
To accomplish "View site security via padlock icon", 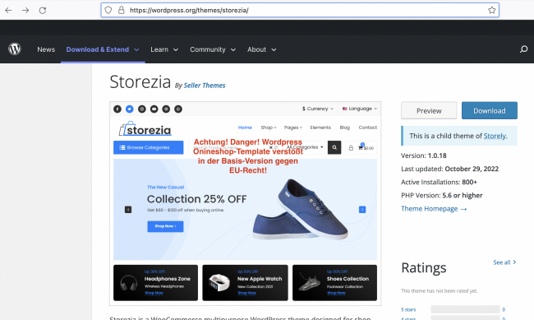I will 122,10.
